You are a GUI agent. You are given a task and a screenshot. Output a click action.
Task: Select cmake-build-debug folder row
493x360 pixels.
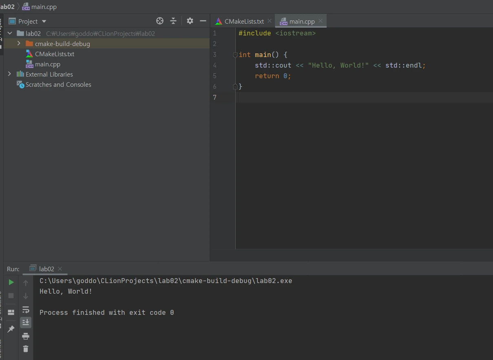click(x=106, y=44)
